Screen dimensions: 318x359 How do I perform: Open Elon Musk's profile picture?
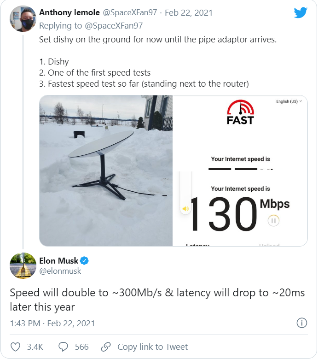point(23,265)
